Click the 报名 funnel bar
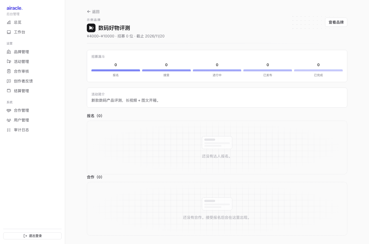The image size is (369, 244). [x=116, y=70]
